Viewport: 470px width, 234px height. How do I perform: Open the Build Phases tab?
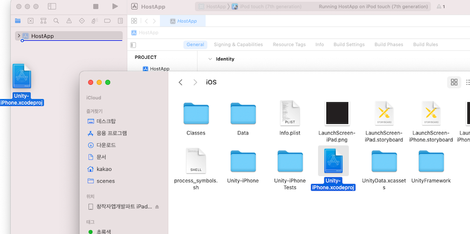(x=389, y=44)
